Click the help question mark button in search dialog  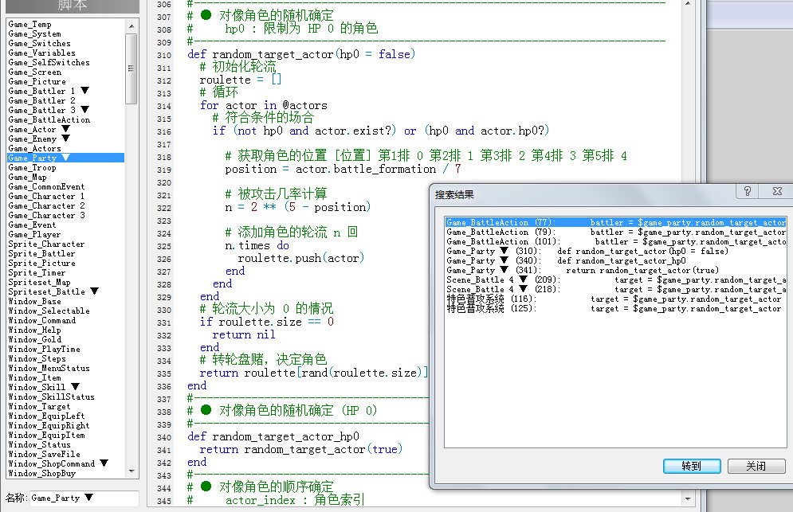tap(747, 191)
